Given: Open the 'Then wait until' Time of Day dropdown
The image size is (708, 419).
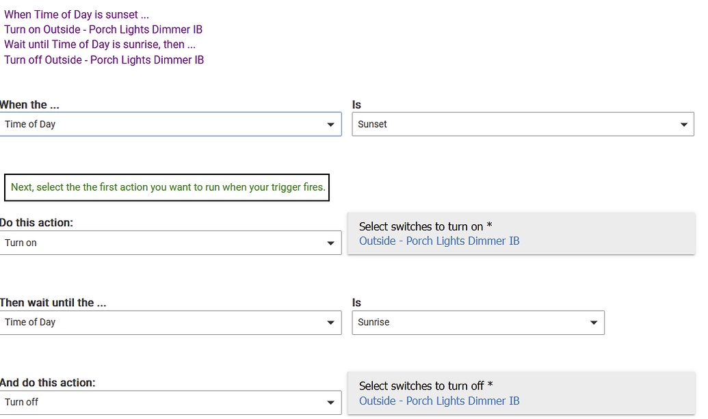Looking at the screenshot, I should pos(170,322).
